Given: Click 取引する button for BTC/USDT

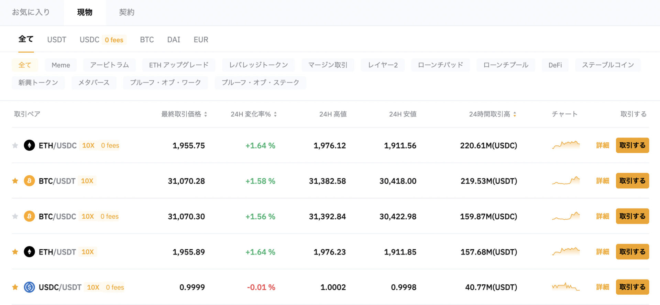Looking at the screenshot, I should pyautogui.click(x=632, y=181).
